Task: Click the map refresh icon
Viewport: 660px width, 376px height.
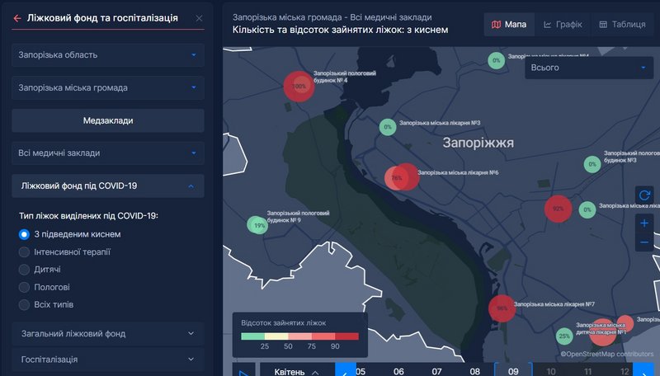Action: click(x=644, y=195)
